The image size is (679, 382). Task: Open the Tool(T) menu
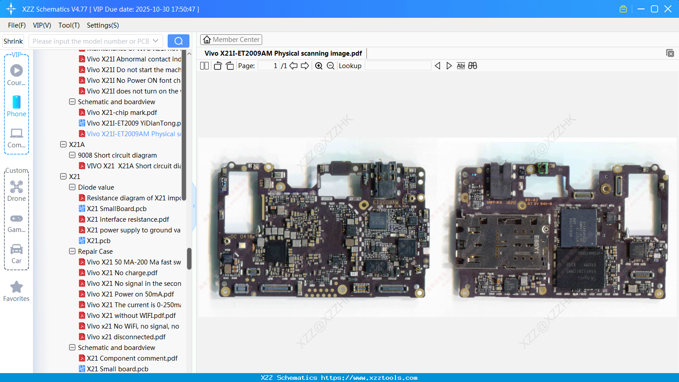[x=69, y=25]
